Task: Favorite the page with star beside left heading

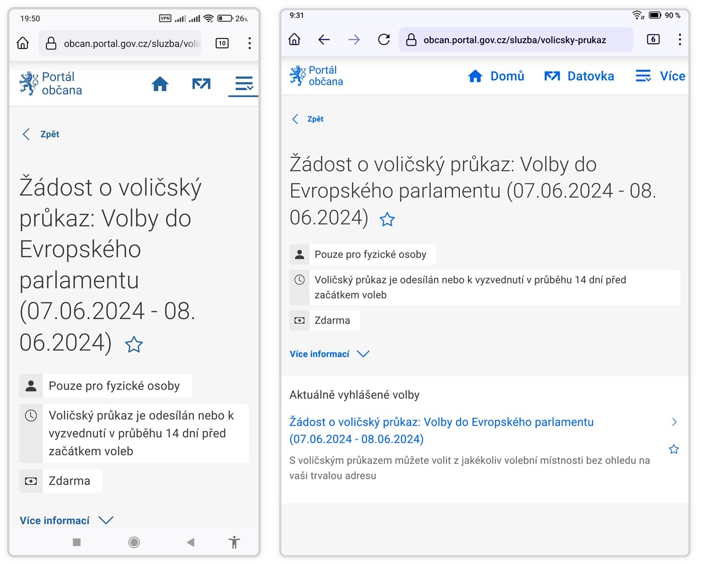Action: (x=134, y=344)
